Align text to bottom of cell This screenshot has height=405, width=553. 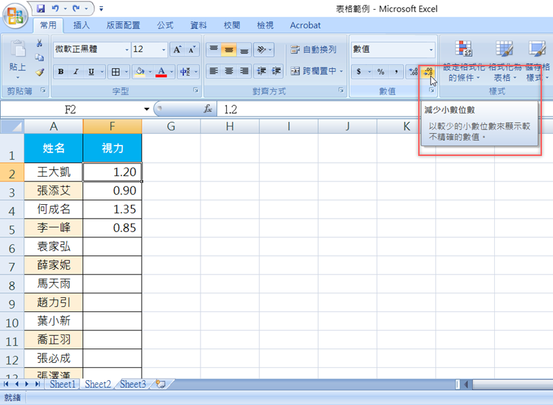[244, 49]
